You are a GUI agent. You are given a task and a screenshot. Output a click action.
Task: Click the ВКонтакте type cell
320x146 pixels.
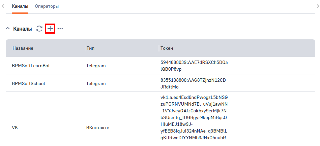(x=98, y=128)
